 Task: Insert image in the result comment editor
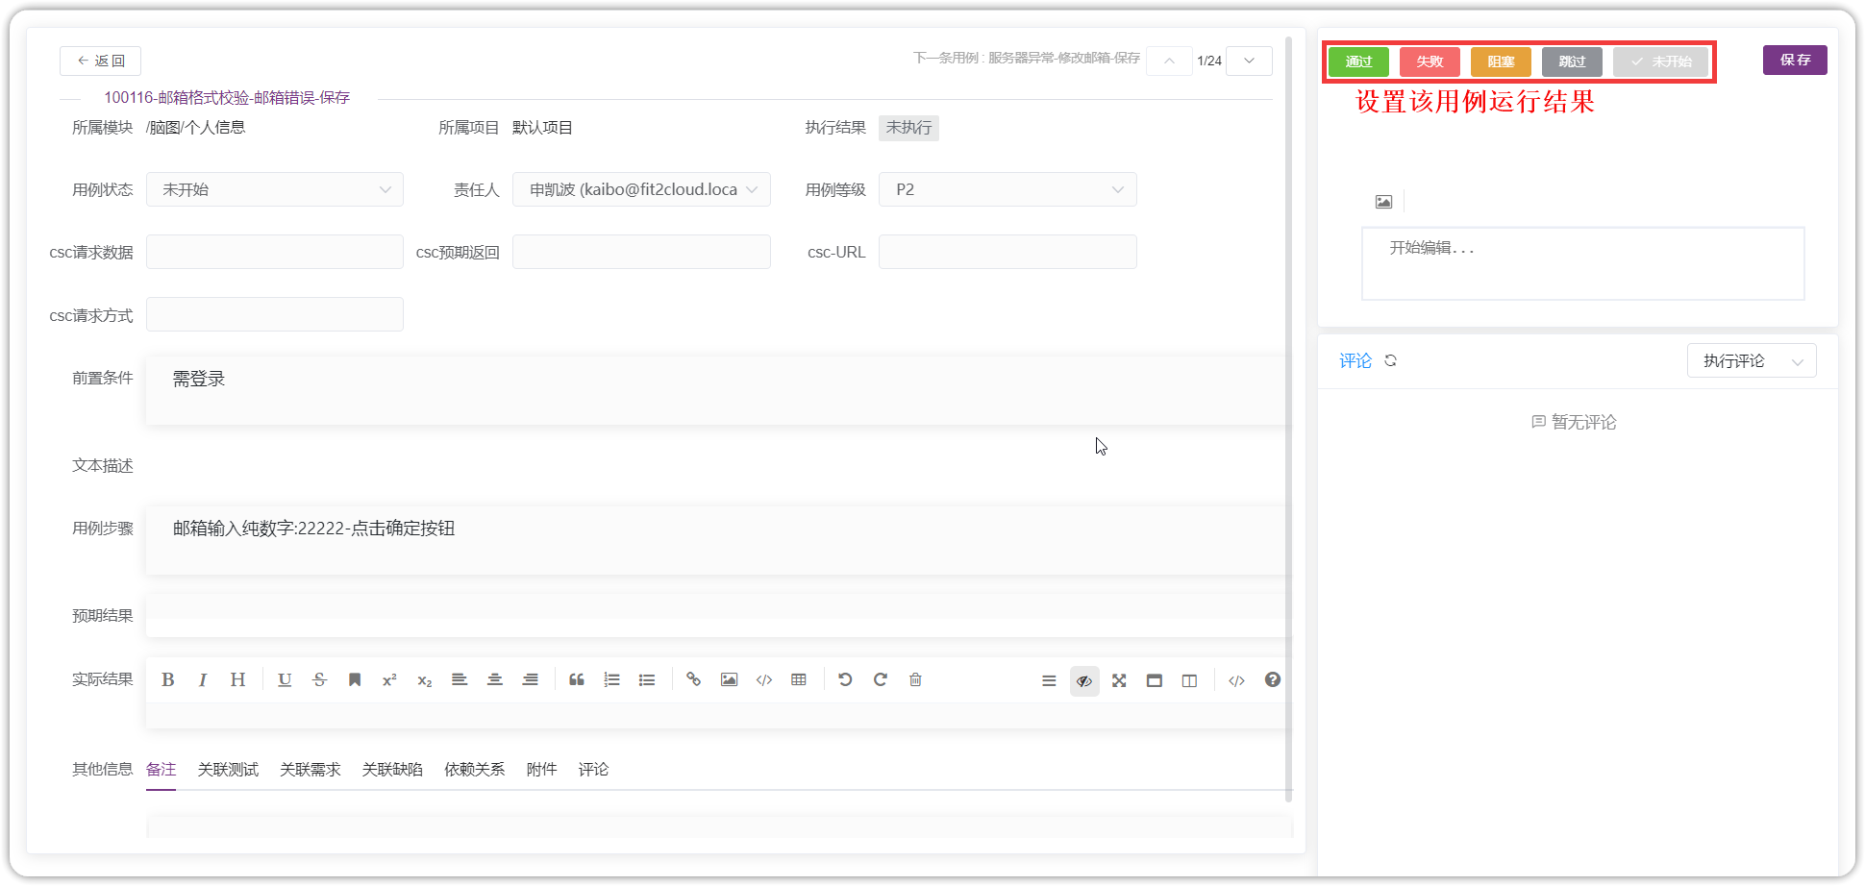[x=1383, y=202]
